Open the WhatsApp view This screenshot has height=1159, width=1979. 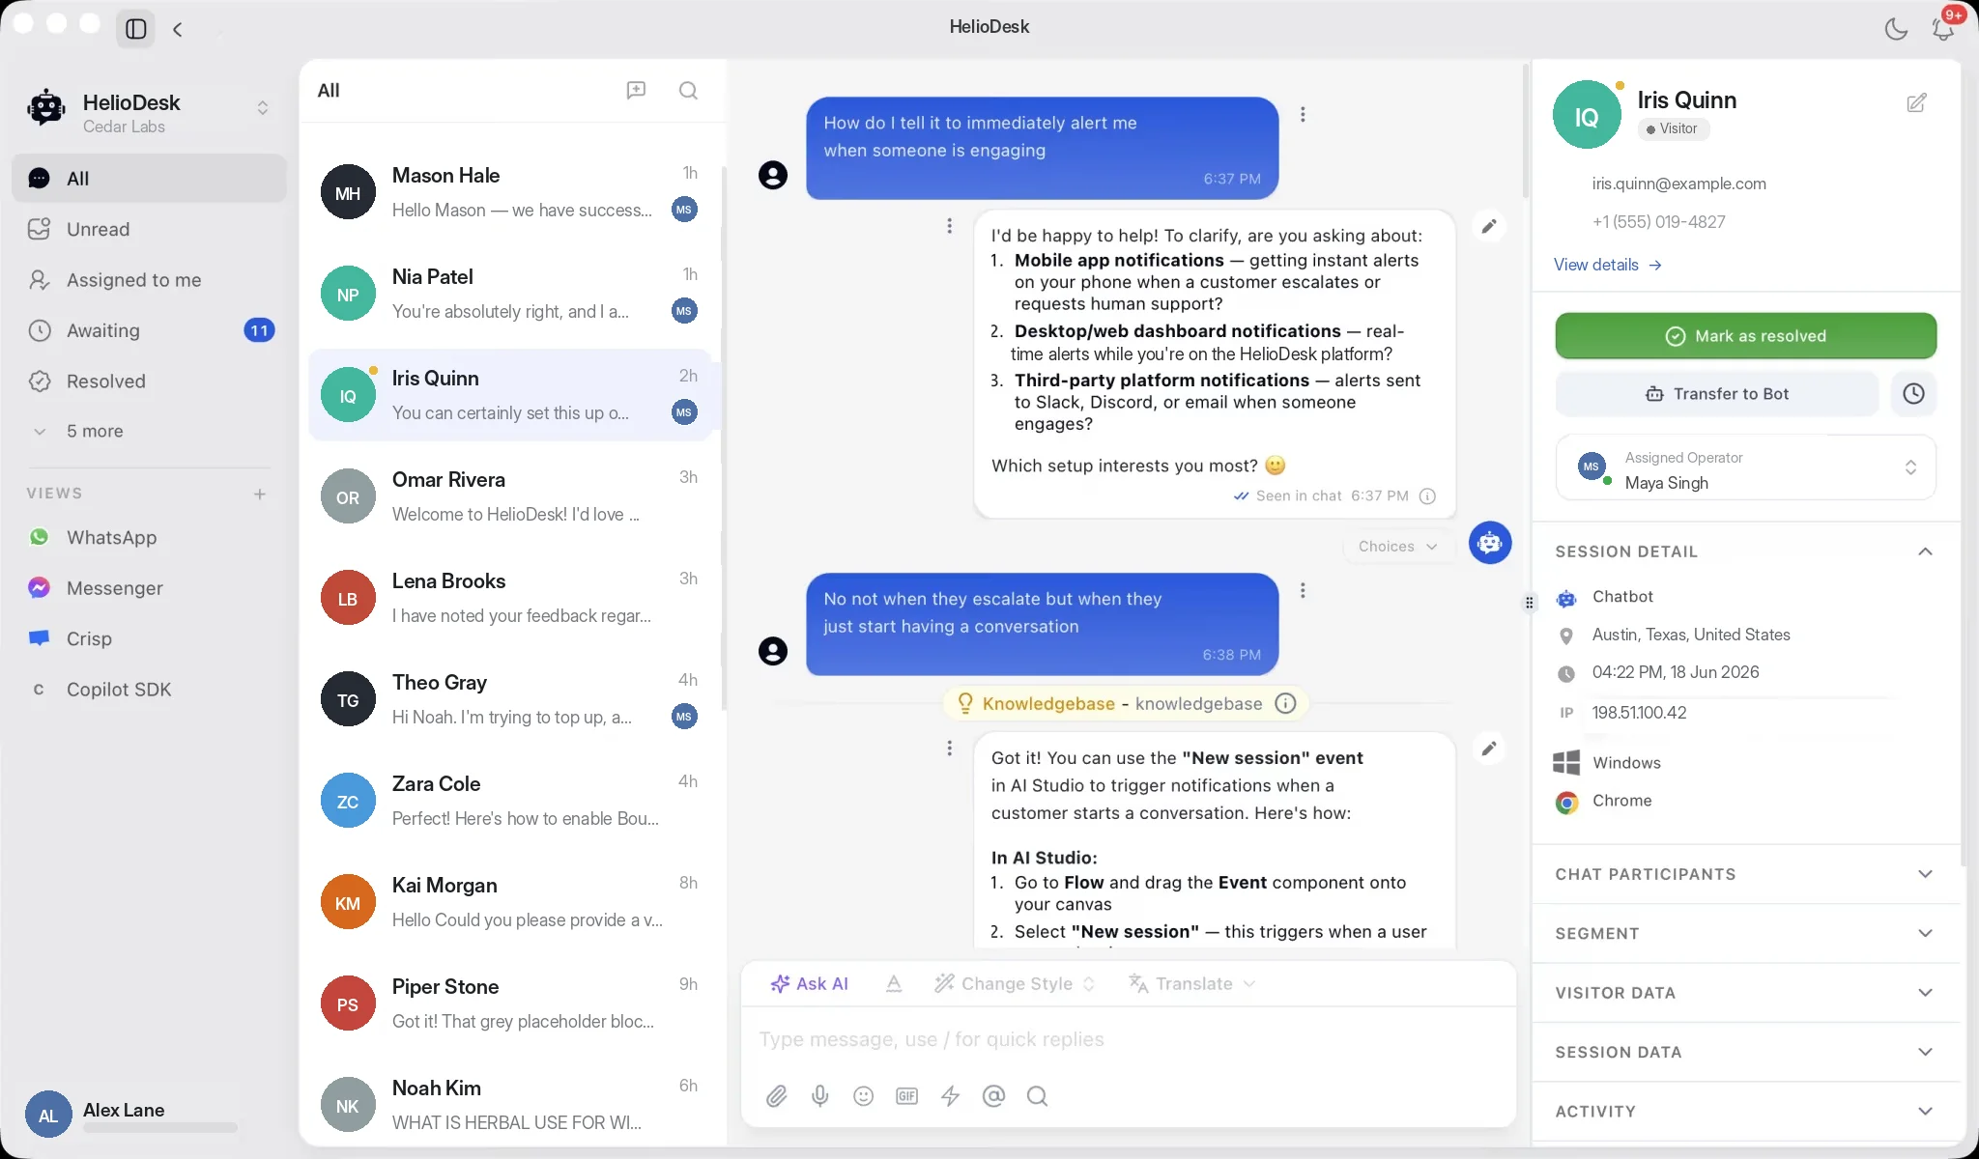pos(149,537)
